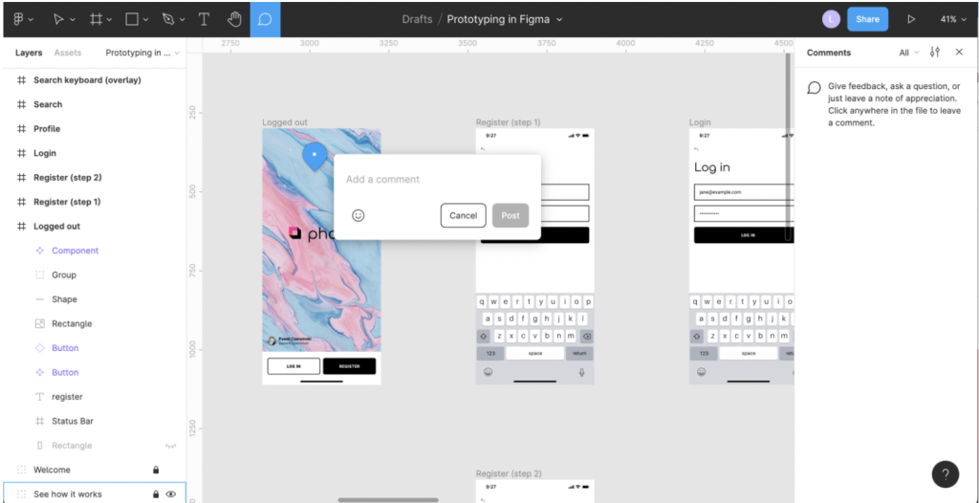This screenshot has height=503, width=979.
Task: Open the All comments filter dropdown
Action: [909, 53]
